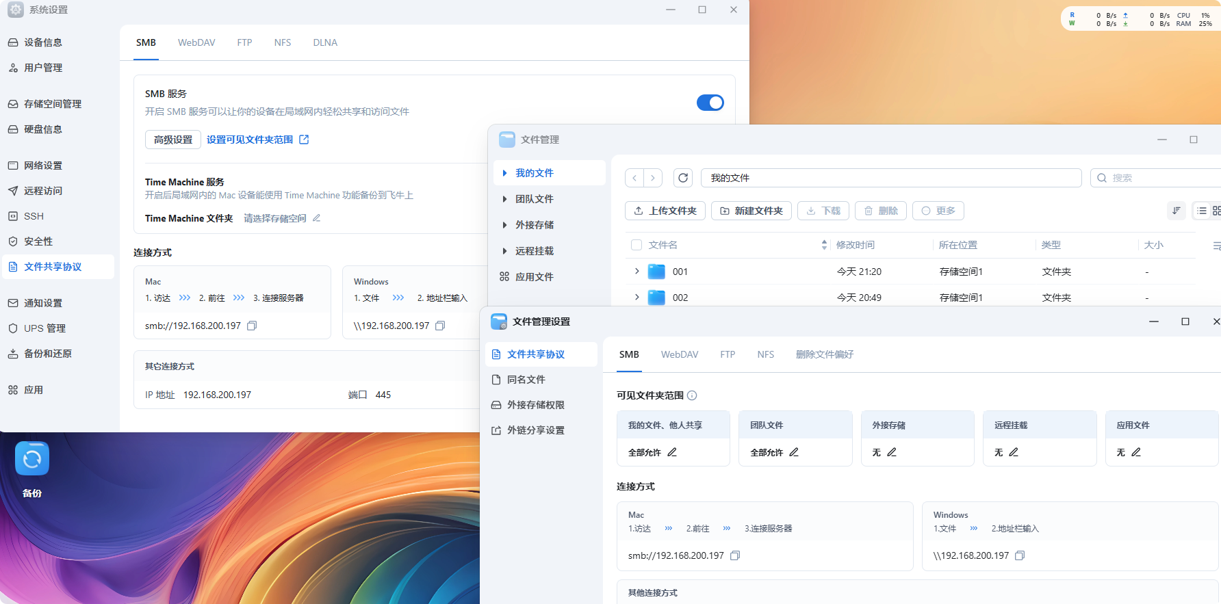Open 用户管理 in the System Settings sidebar

coord(58,68)
